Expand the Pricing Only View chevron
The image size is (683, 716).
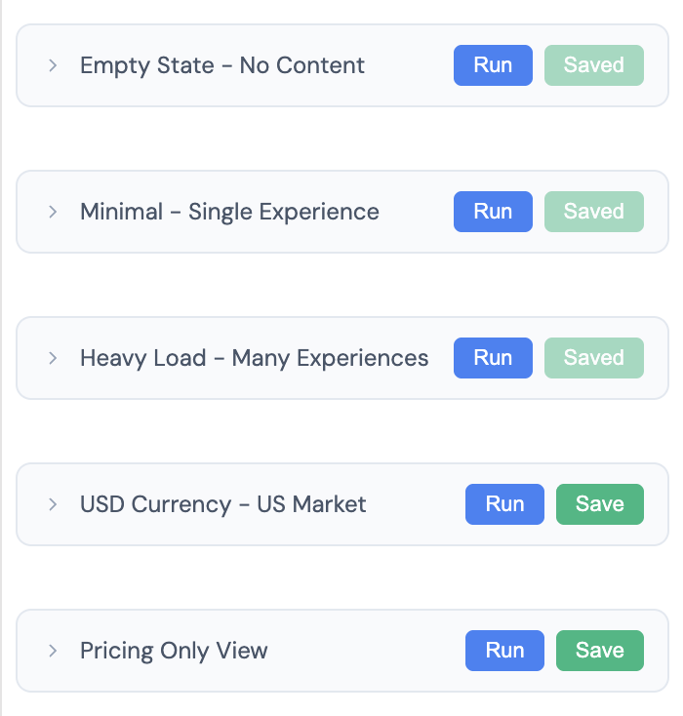pyautogui.click(x=53, y=651)
